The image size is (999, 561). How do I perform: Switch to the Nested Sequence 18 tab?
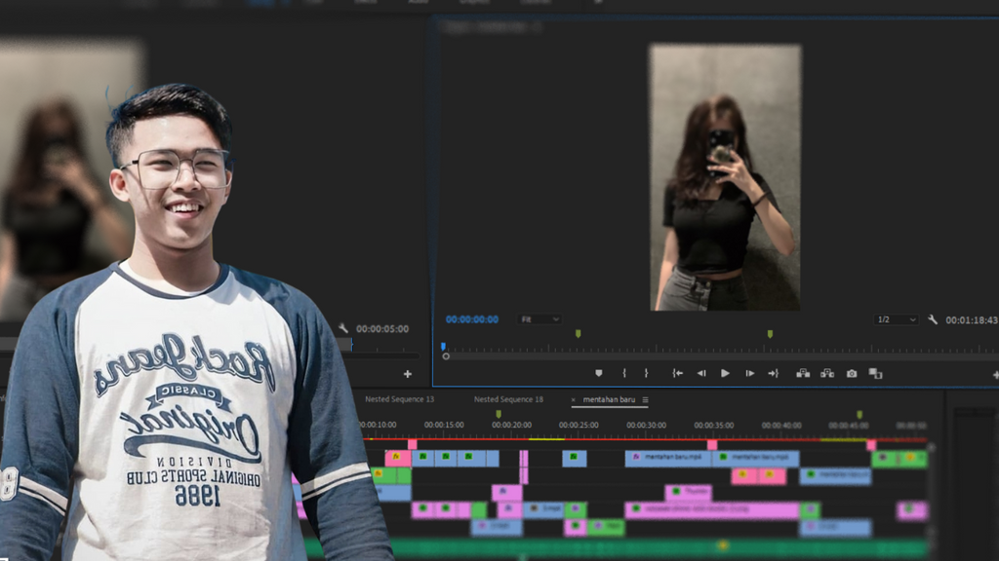508,399
